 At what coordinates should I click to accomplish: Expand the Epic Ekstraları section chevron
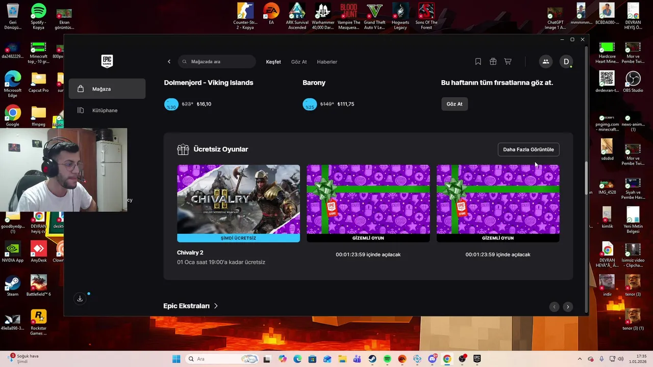click(x=216, y=306)
